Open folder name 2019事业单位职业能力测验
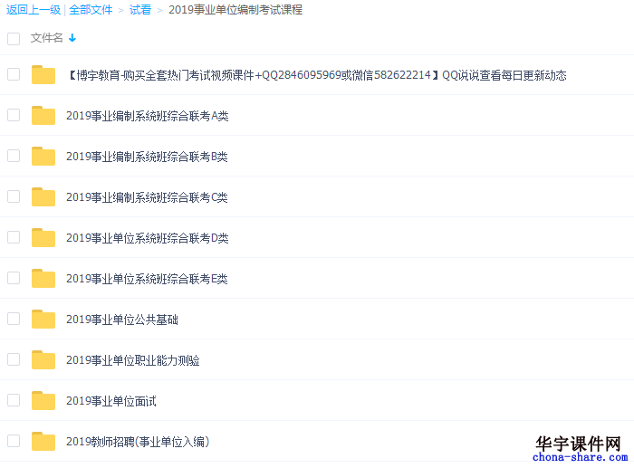The width and height of the screenshot is (634, 468). coord(133,360)
